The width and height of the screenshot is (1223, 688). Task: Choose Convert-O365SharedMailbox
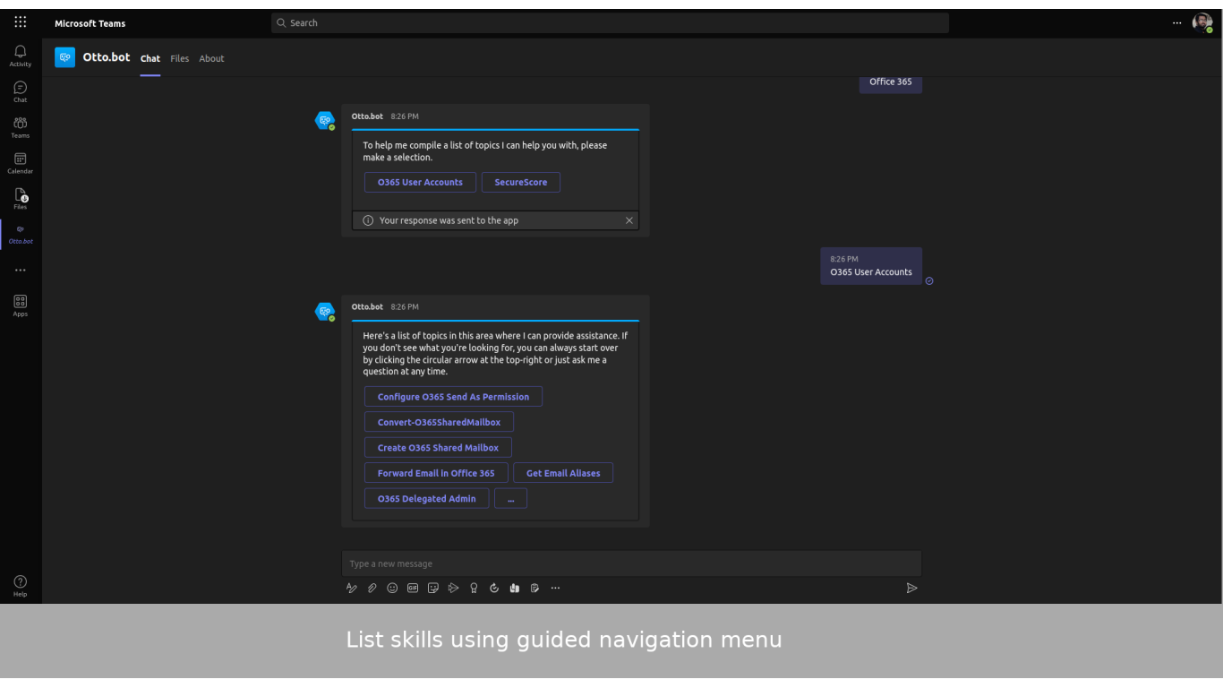click(439, 422)
